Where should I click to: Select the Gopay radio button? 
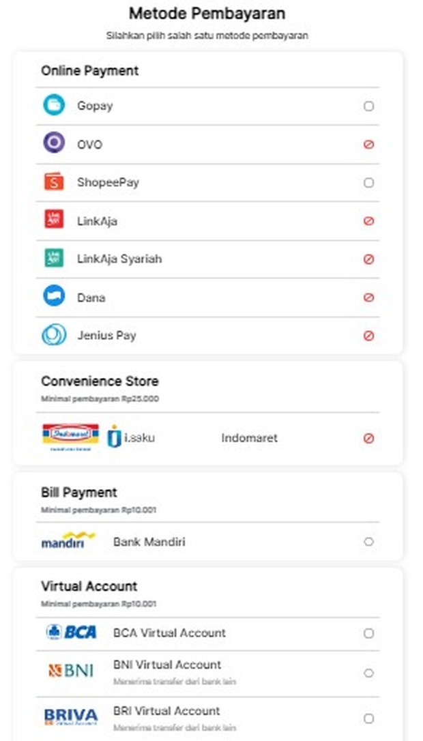tap(368, 106)
